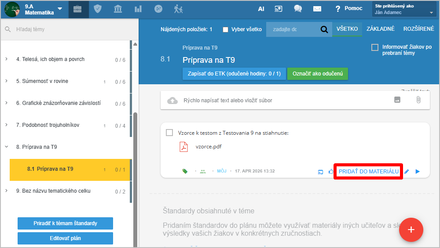Click the pencil edit icon on material card
This screenshot has width=440, height=248.
[407, 172]
